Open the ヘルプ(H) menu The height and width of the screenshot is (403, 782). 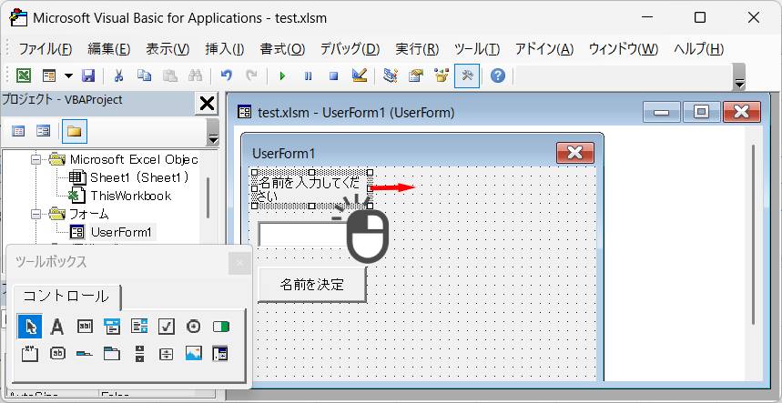pyautogui.click(x=699, y=49)
